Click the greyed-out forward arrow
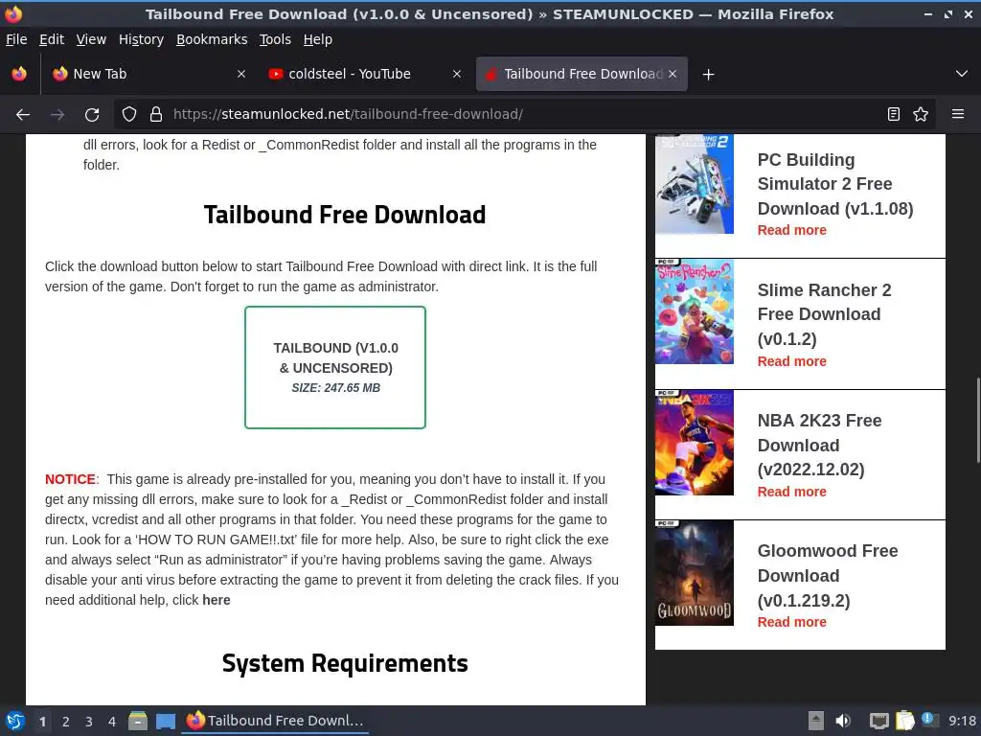The height and width of the screenshot is (736, 981). click(x=57, y=115)
